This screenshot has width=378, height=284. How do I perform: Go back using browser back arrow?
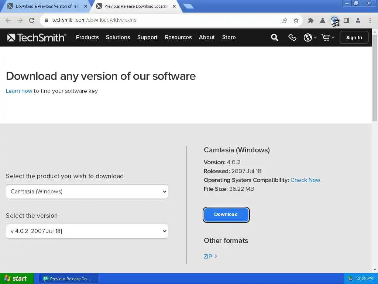pyautogui.click(x=8, y=20)
